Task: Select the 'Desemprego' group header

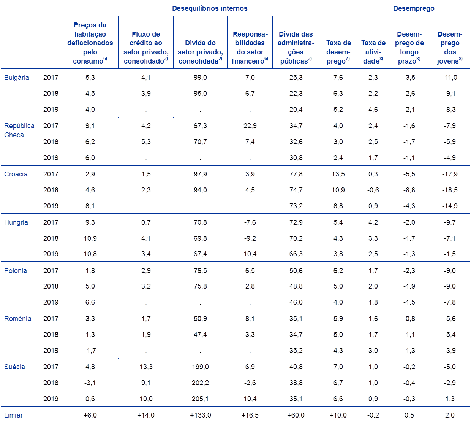Action: point(414,8)
